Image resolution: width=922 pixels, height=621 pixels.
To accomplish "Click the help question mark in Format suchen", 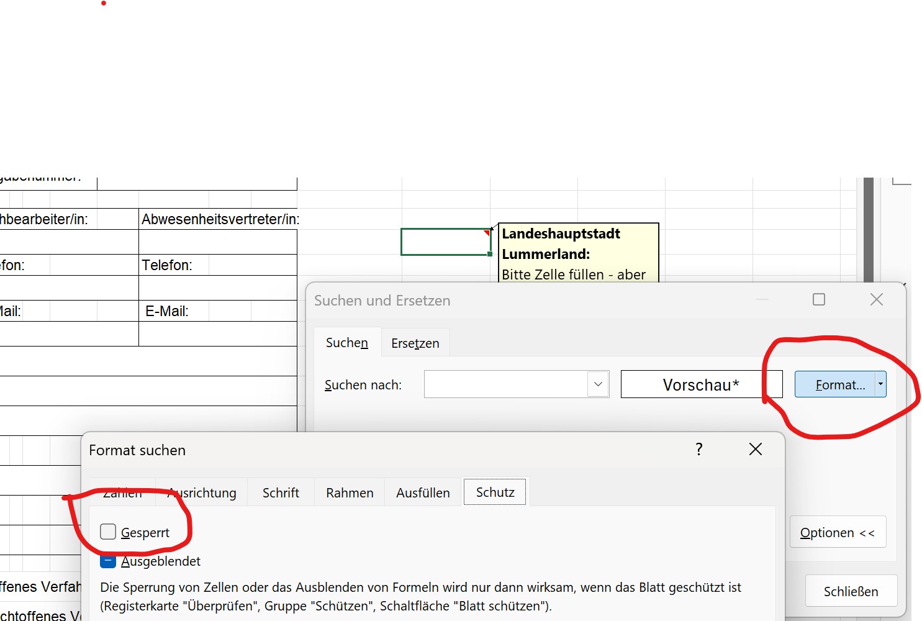I will coord(699,449).
